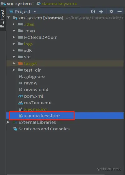
Task: Select the mvnw.cmd file name
Action: 36,89
